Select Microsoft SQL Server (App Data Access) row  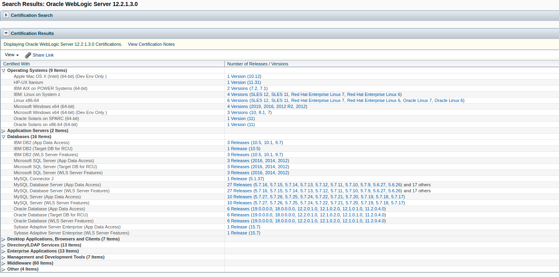coord(279,161)
